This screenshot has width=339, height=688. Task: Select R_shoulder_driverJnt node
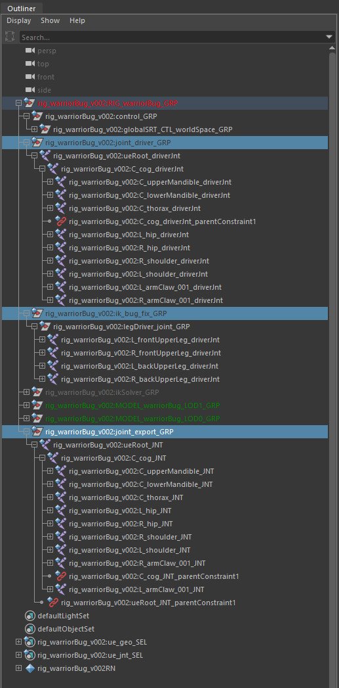pos(139,261)
